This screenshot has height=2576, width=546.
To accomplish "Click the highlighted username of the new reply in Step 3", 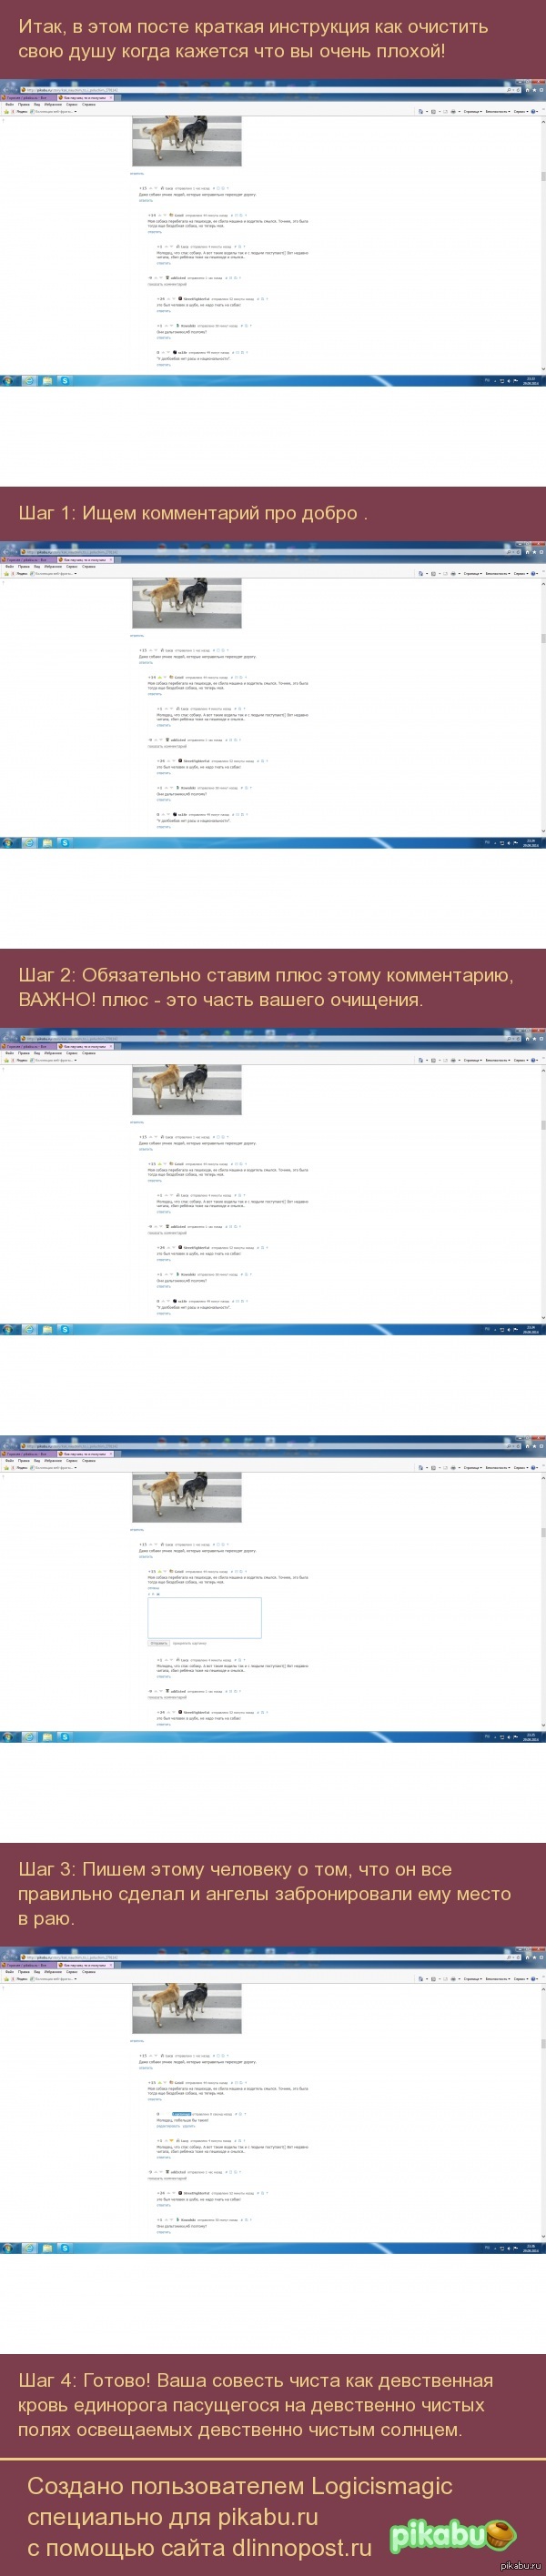I will tap(181, 2114).
